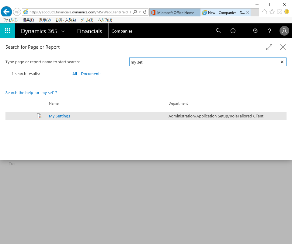Viewport: 292px width, 244px height.
Task: Open the user account profile icon
Action: pyautogui.click(x=284, y=31)
